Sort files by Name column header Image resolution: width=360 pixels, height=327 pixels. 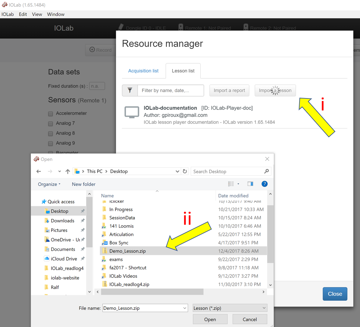(x=107, y=196)
